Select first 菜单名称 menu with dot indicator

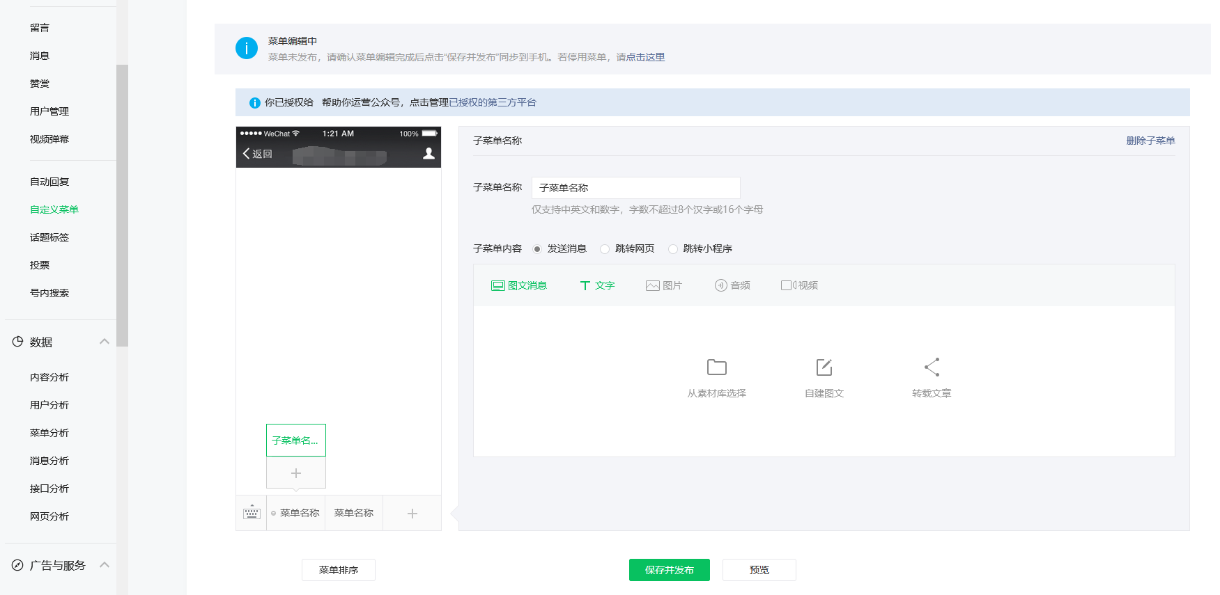(296, 514)
